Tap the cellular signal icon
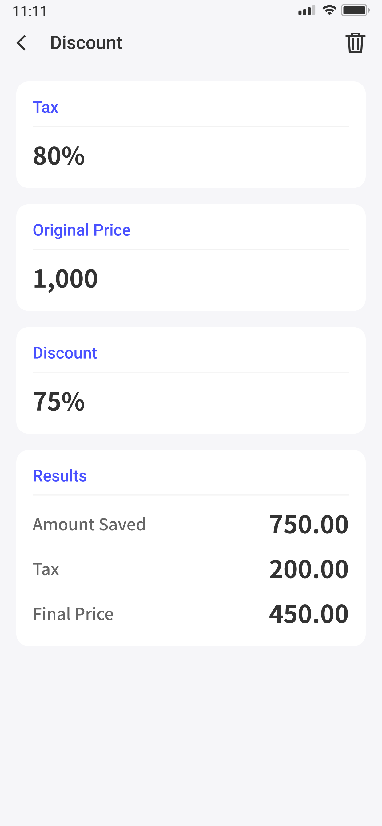 tap(306, 10)
